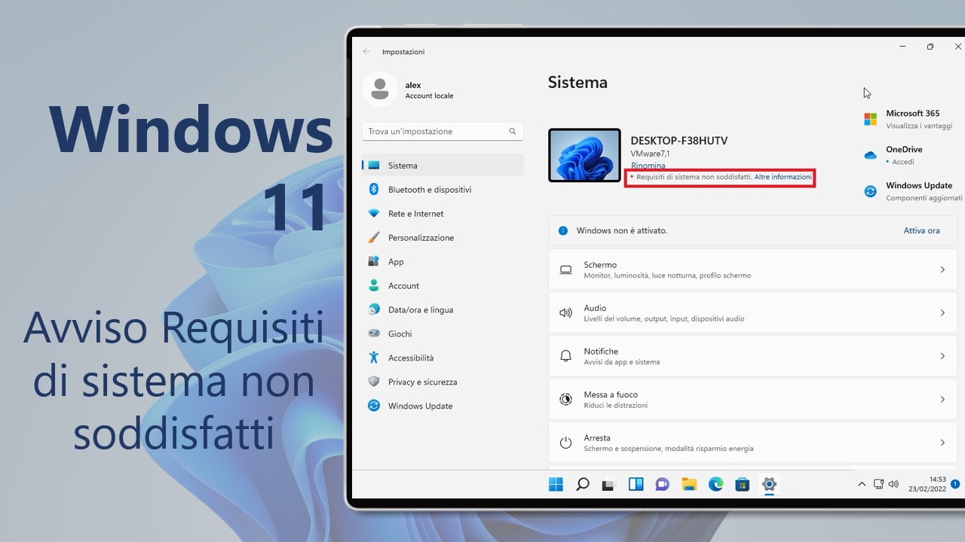Expand the Schermo row chevron
This screenshot has height=542, width=965.
[x=942, y=269]
